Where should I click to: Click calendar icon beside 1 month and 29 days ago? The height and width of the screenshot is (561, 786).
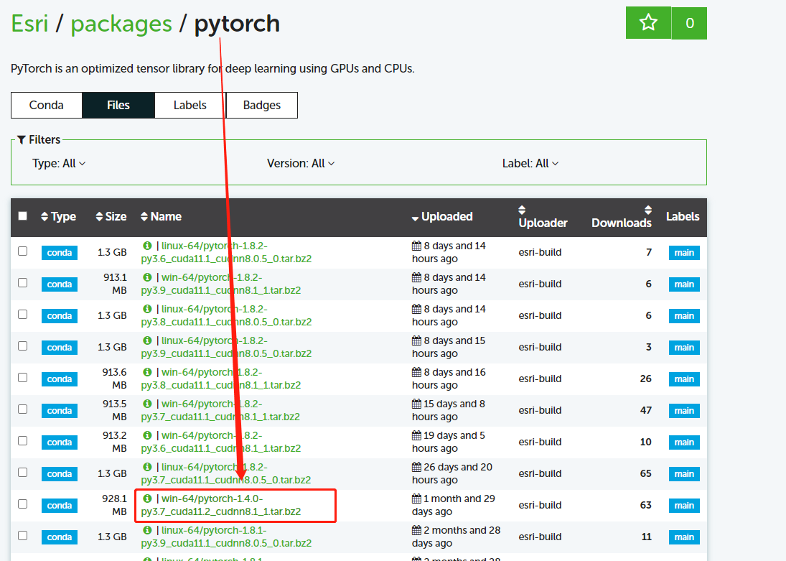[416, 499]
